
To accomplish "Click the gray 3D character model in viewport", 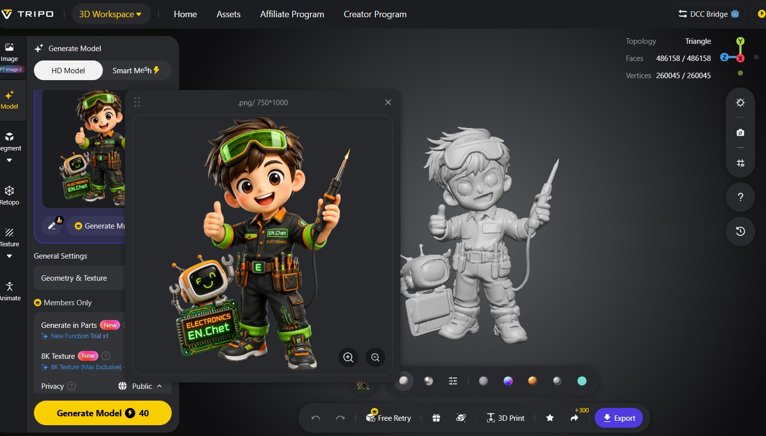I will [x=480, y=236].
